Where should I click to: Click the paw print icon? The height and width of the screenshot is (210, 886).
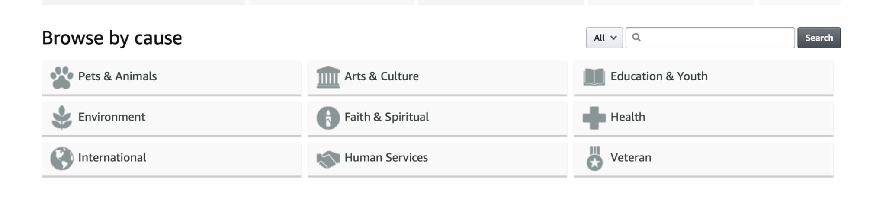coord(61,77)
